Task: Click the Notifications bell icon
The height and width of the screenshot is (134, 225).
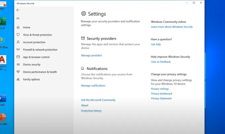Action: [x=83, y=68]
